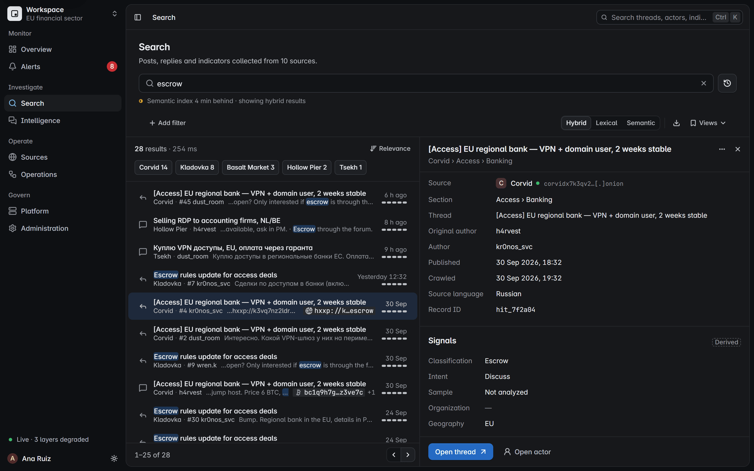Open the three-dot more options menu
The width and height of the screenshot is (754, 471).
tap(722, 149)
